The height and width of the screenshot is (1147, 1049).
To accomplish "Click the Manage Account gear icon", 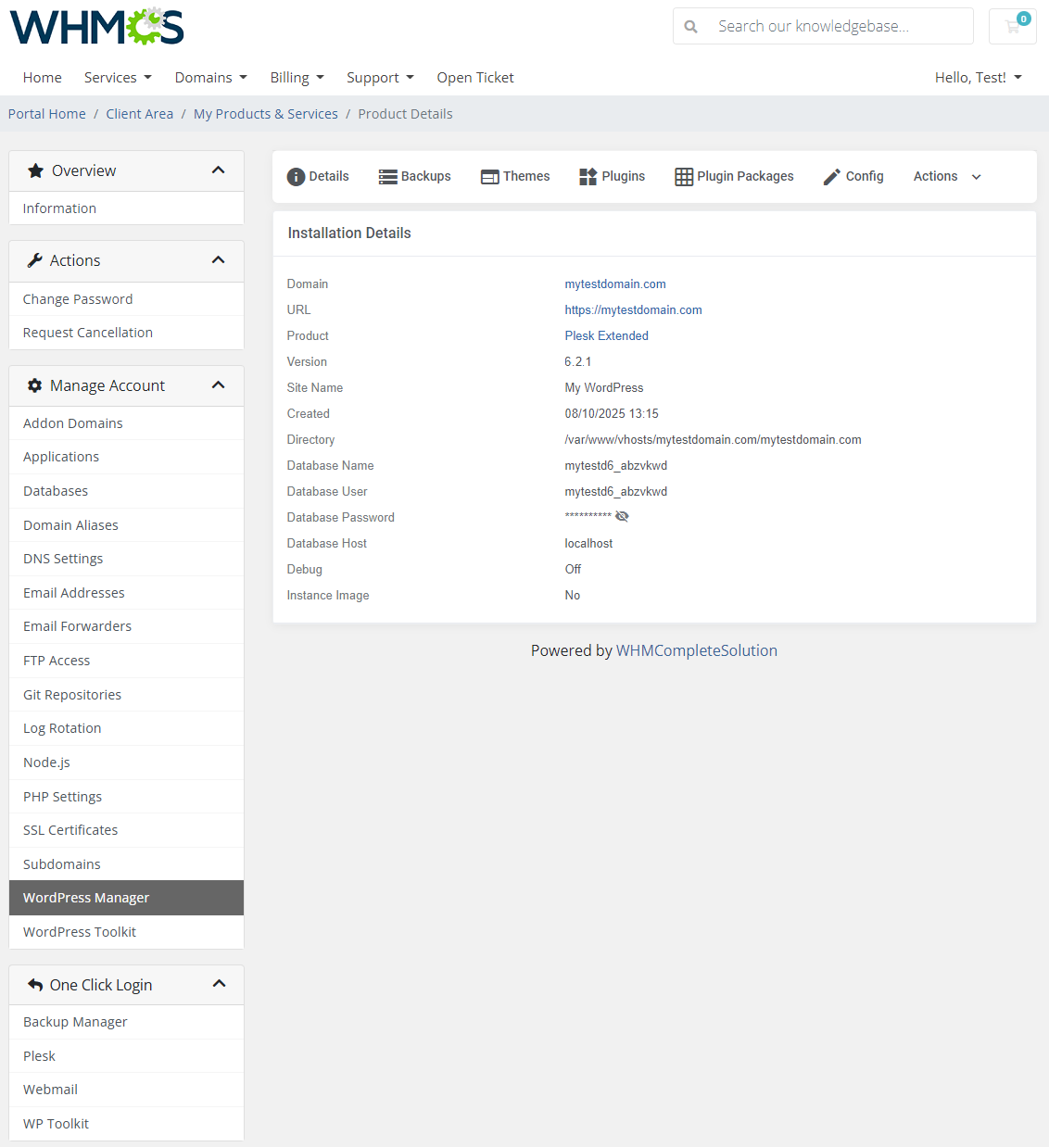I will click(35, 385).
